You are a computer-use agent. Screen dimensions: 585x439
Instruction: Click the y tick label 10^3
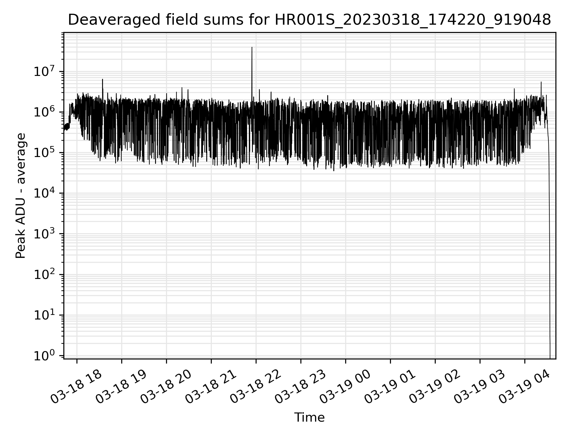pyautogui.click(x=44, y=234)
